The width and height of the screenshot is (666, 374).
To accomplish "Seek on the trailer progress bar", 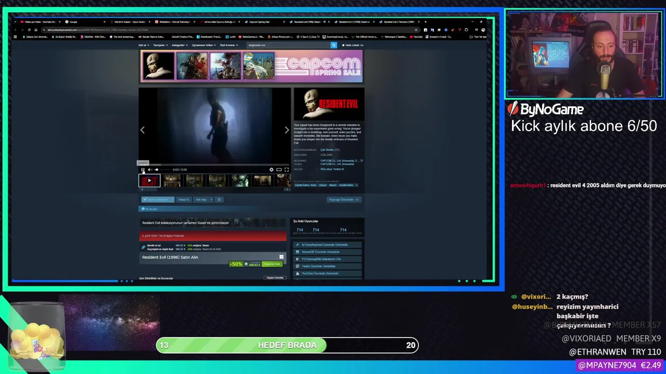I will coord(214,165).
